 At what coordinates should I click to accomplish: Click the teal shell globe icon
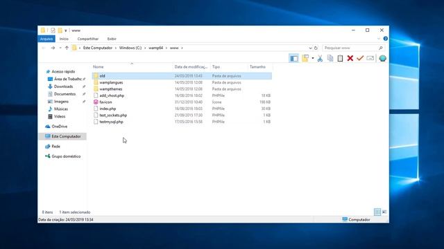(x=382, y=58)
